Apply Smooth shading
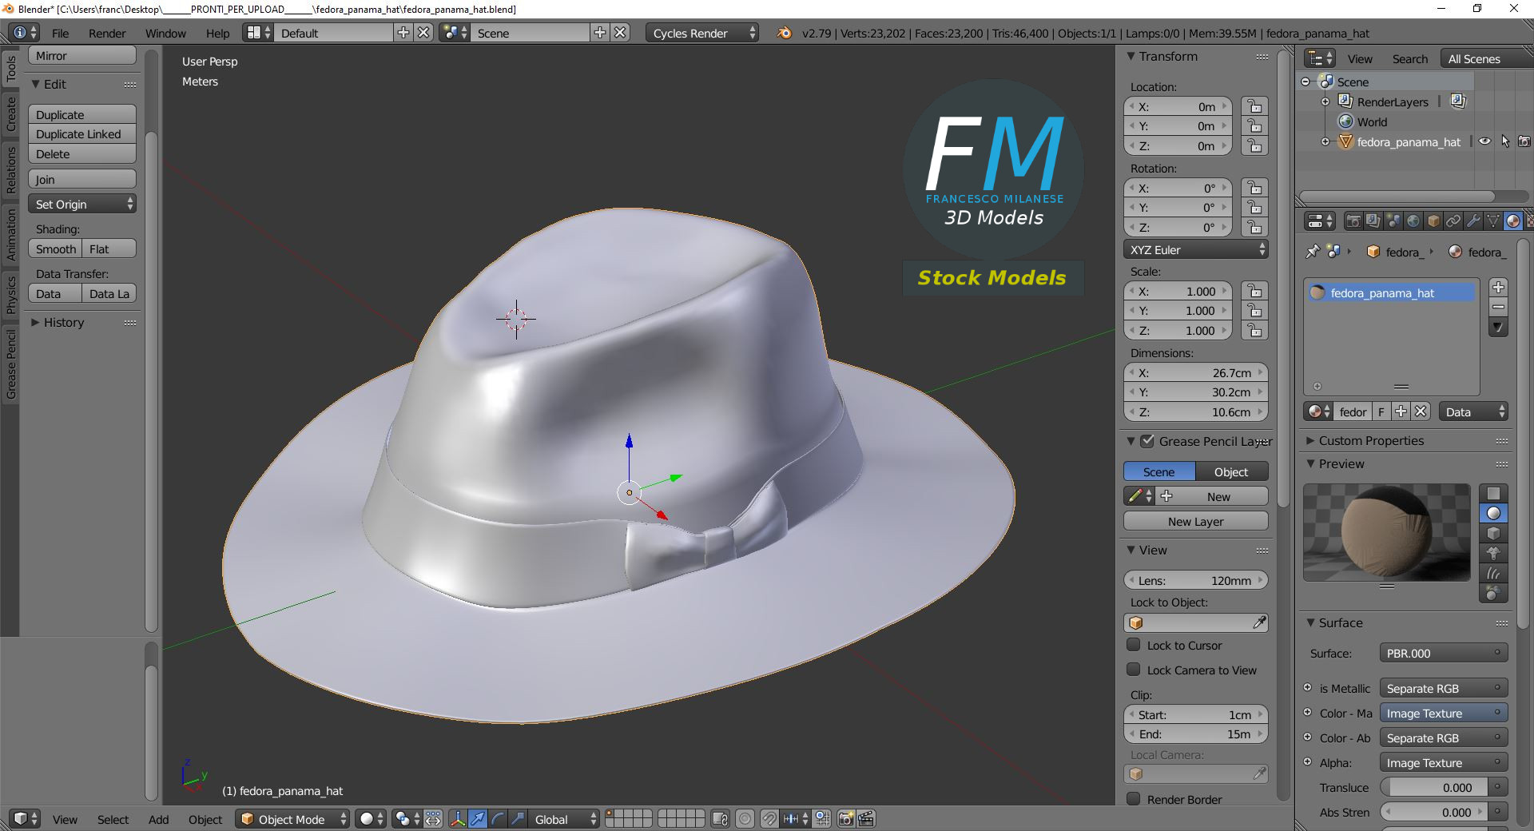The width and height of the screenshot is (1534, 831). (55, 249)
